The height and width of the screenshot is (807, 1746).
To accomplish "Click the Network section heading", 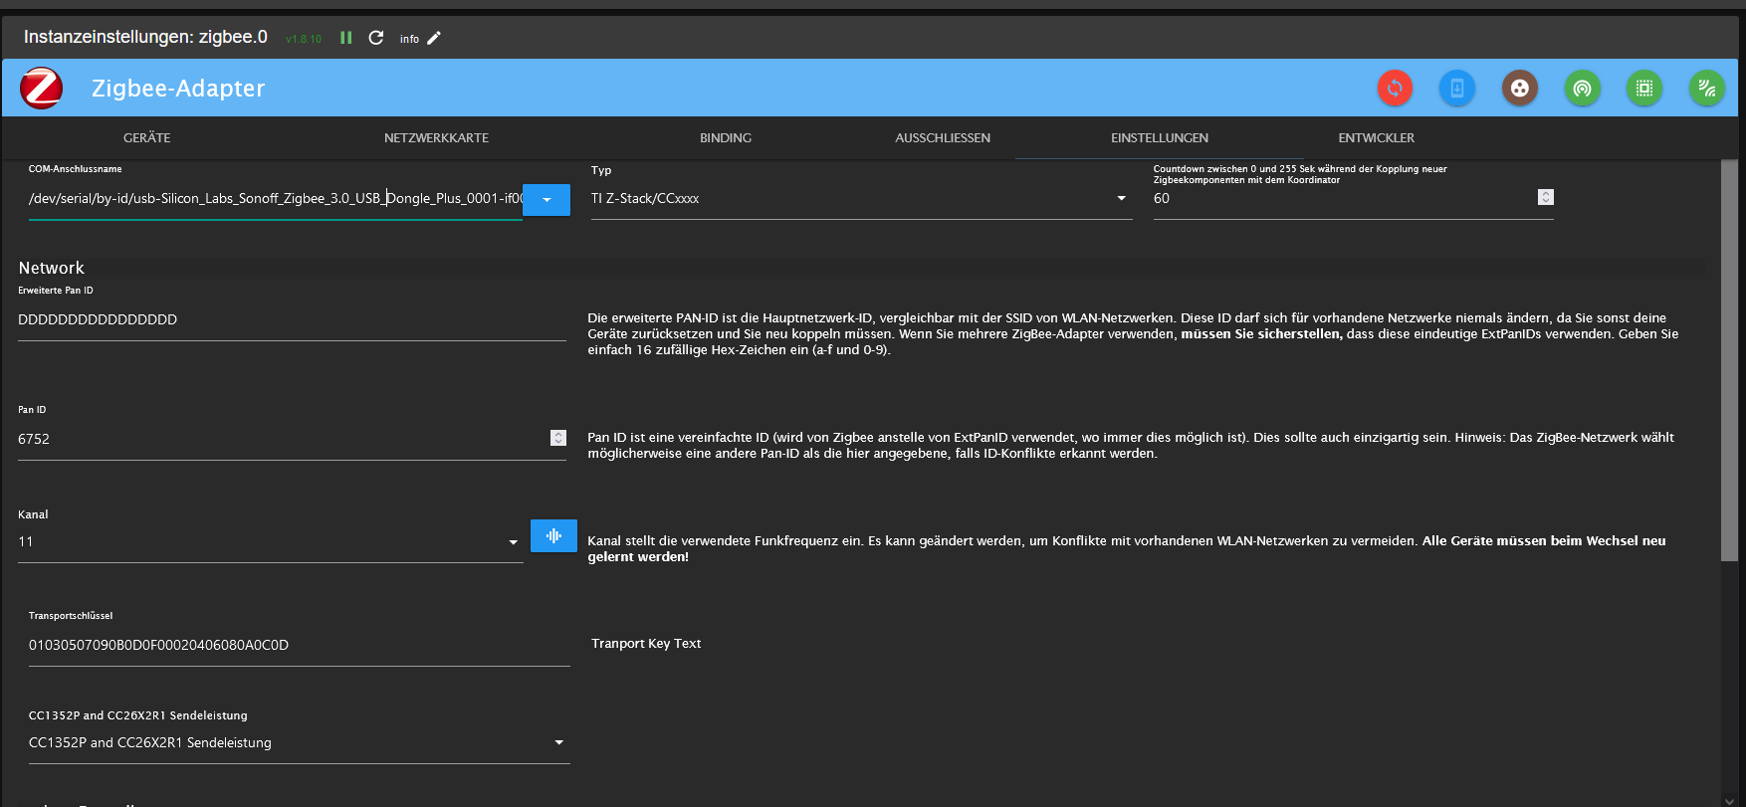I will pyautogui.click(x=52, y=268).
